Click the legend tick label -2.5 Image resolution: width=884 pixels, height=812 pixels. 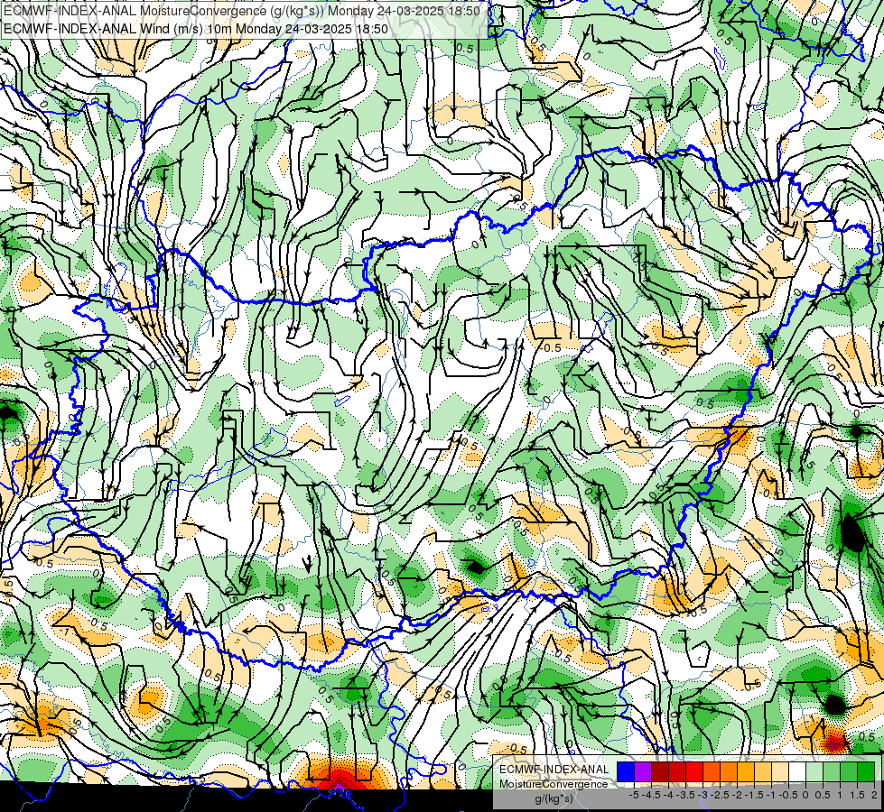(x=721, y=795)
